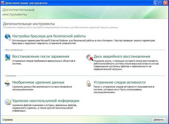The width and height of the screenshot is (169, 124).
Task: Open Восстановление после заражения wizard
Action: pyautogui.click(x=41, y=56)
